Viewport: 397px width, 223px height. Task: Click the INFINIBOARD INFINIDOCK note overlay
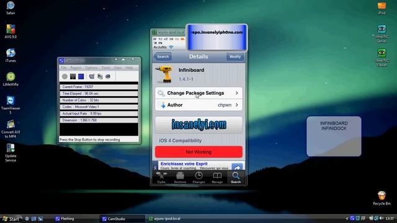pyautogui.click(x=334, y=136)
